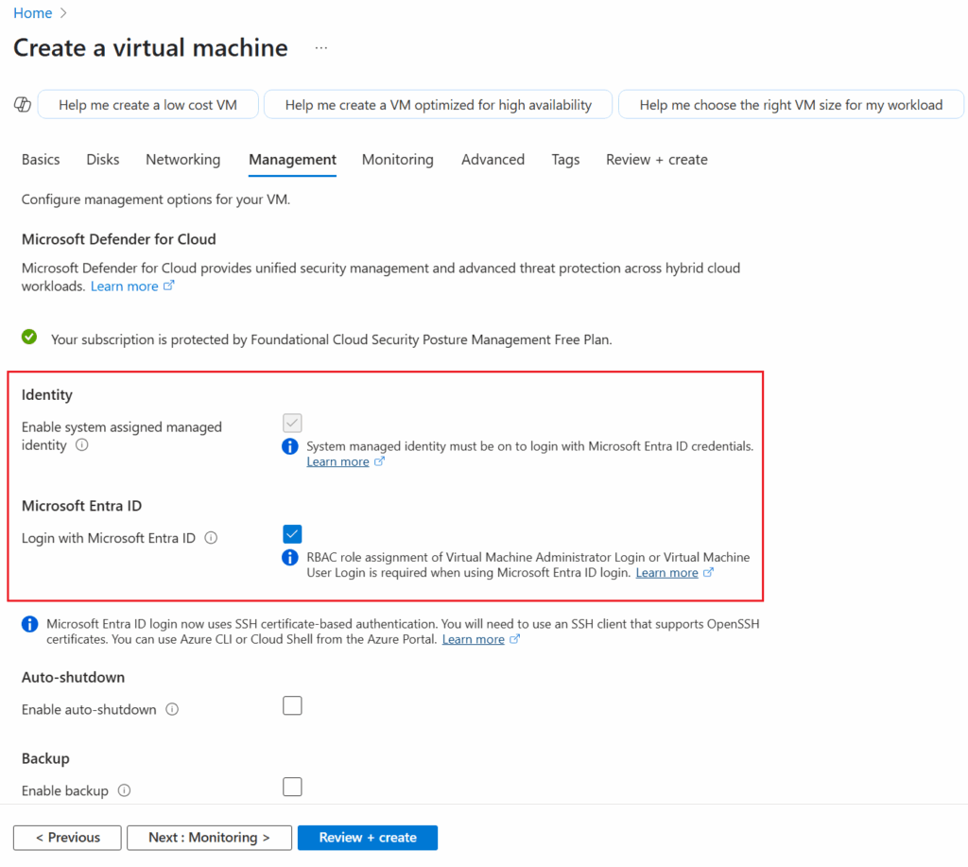Viewport: 968px width, 867px height.
Task: Click info icon next to Enable auto-shutdown
Action: (172, 709)
